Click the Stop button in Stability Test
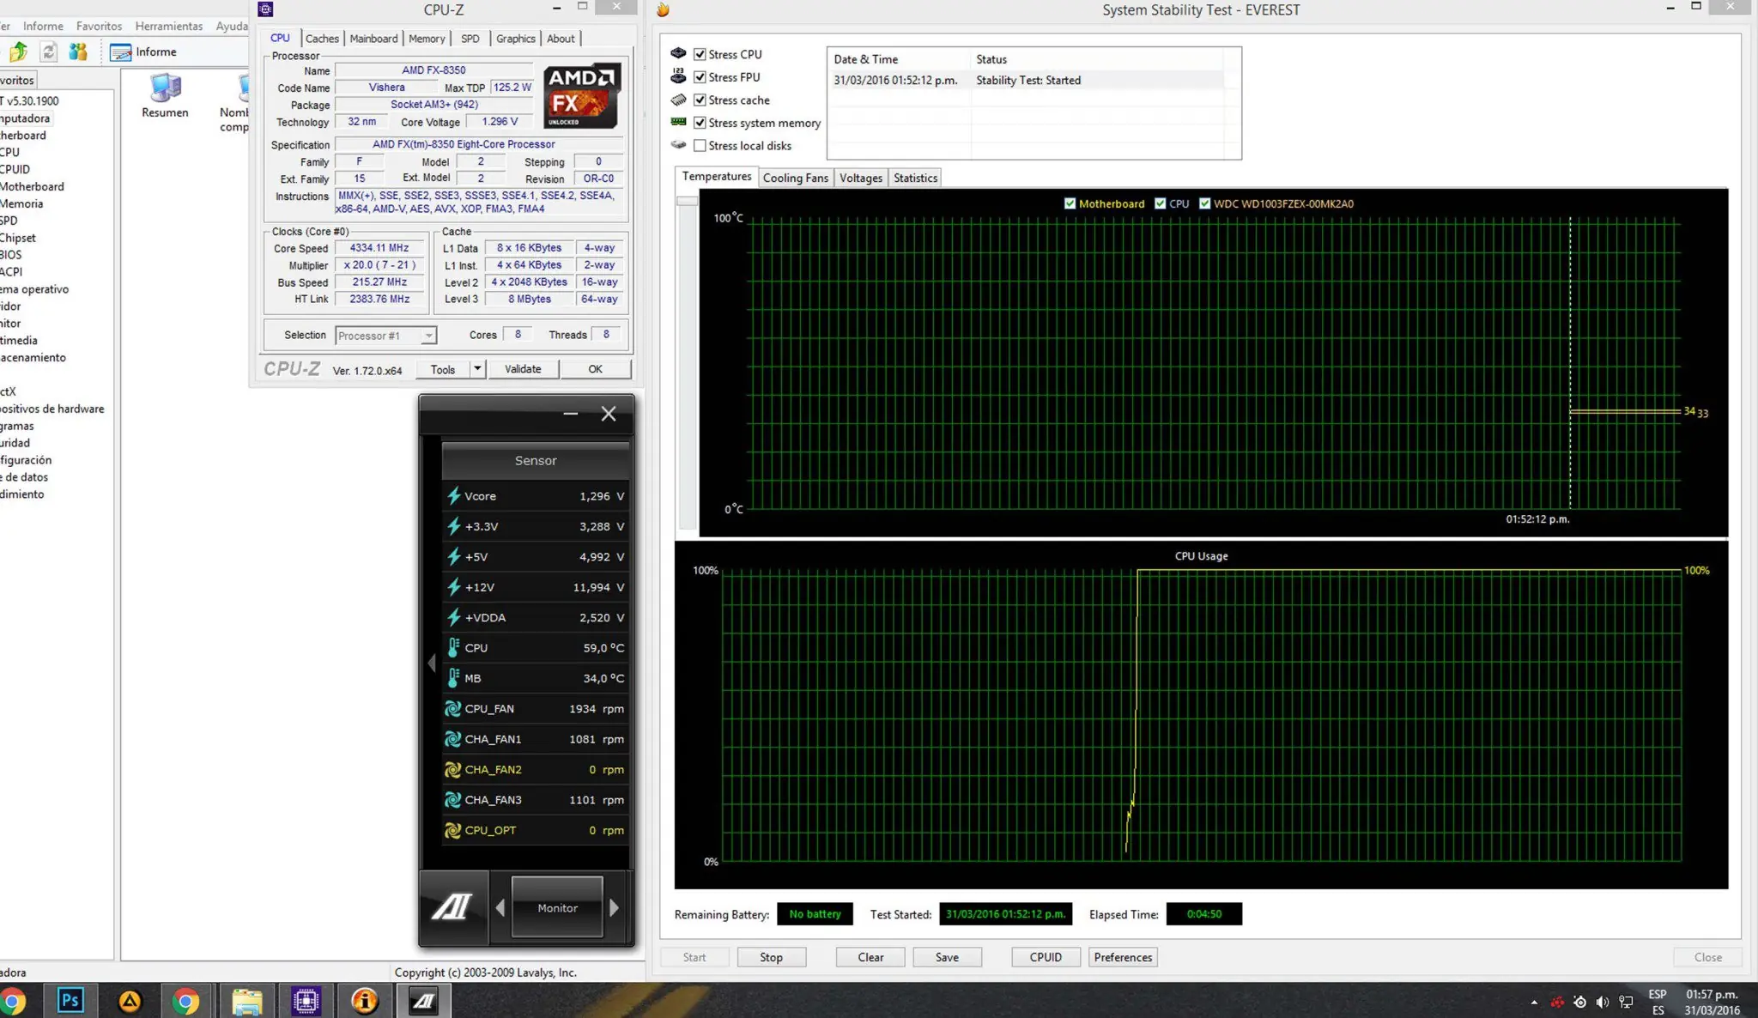1758x1018 pixels. (x=771, y=957)
